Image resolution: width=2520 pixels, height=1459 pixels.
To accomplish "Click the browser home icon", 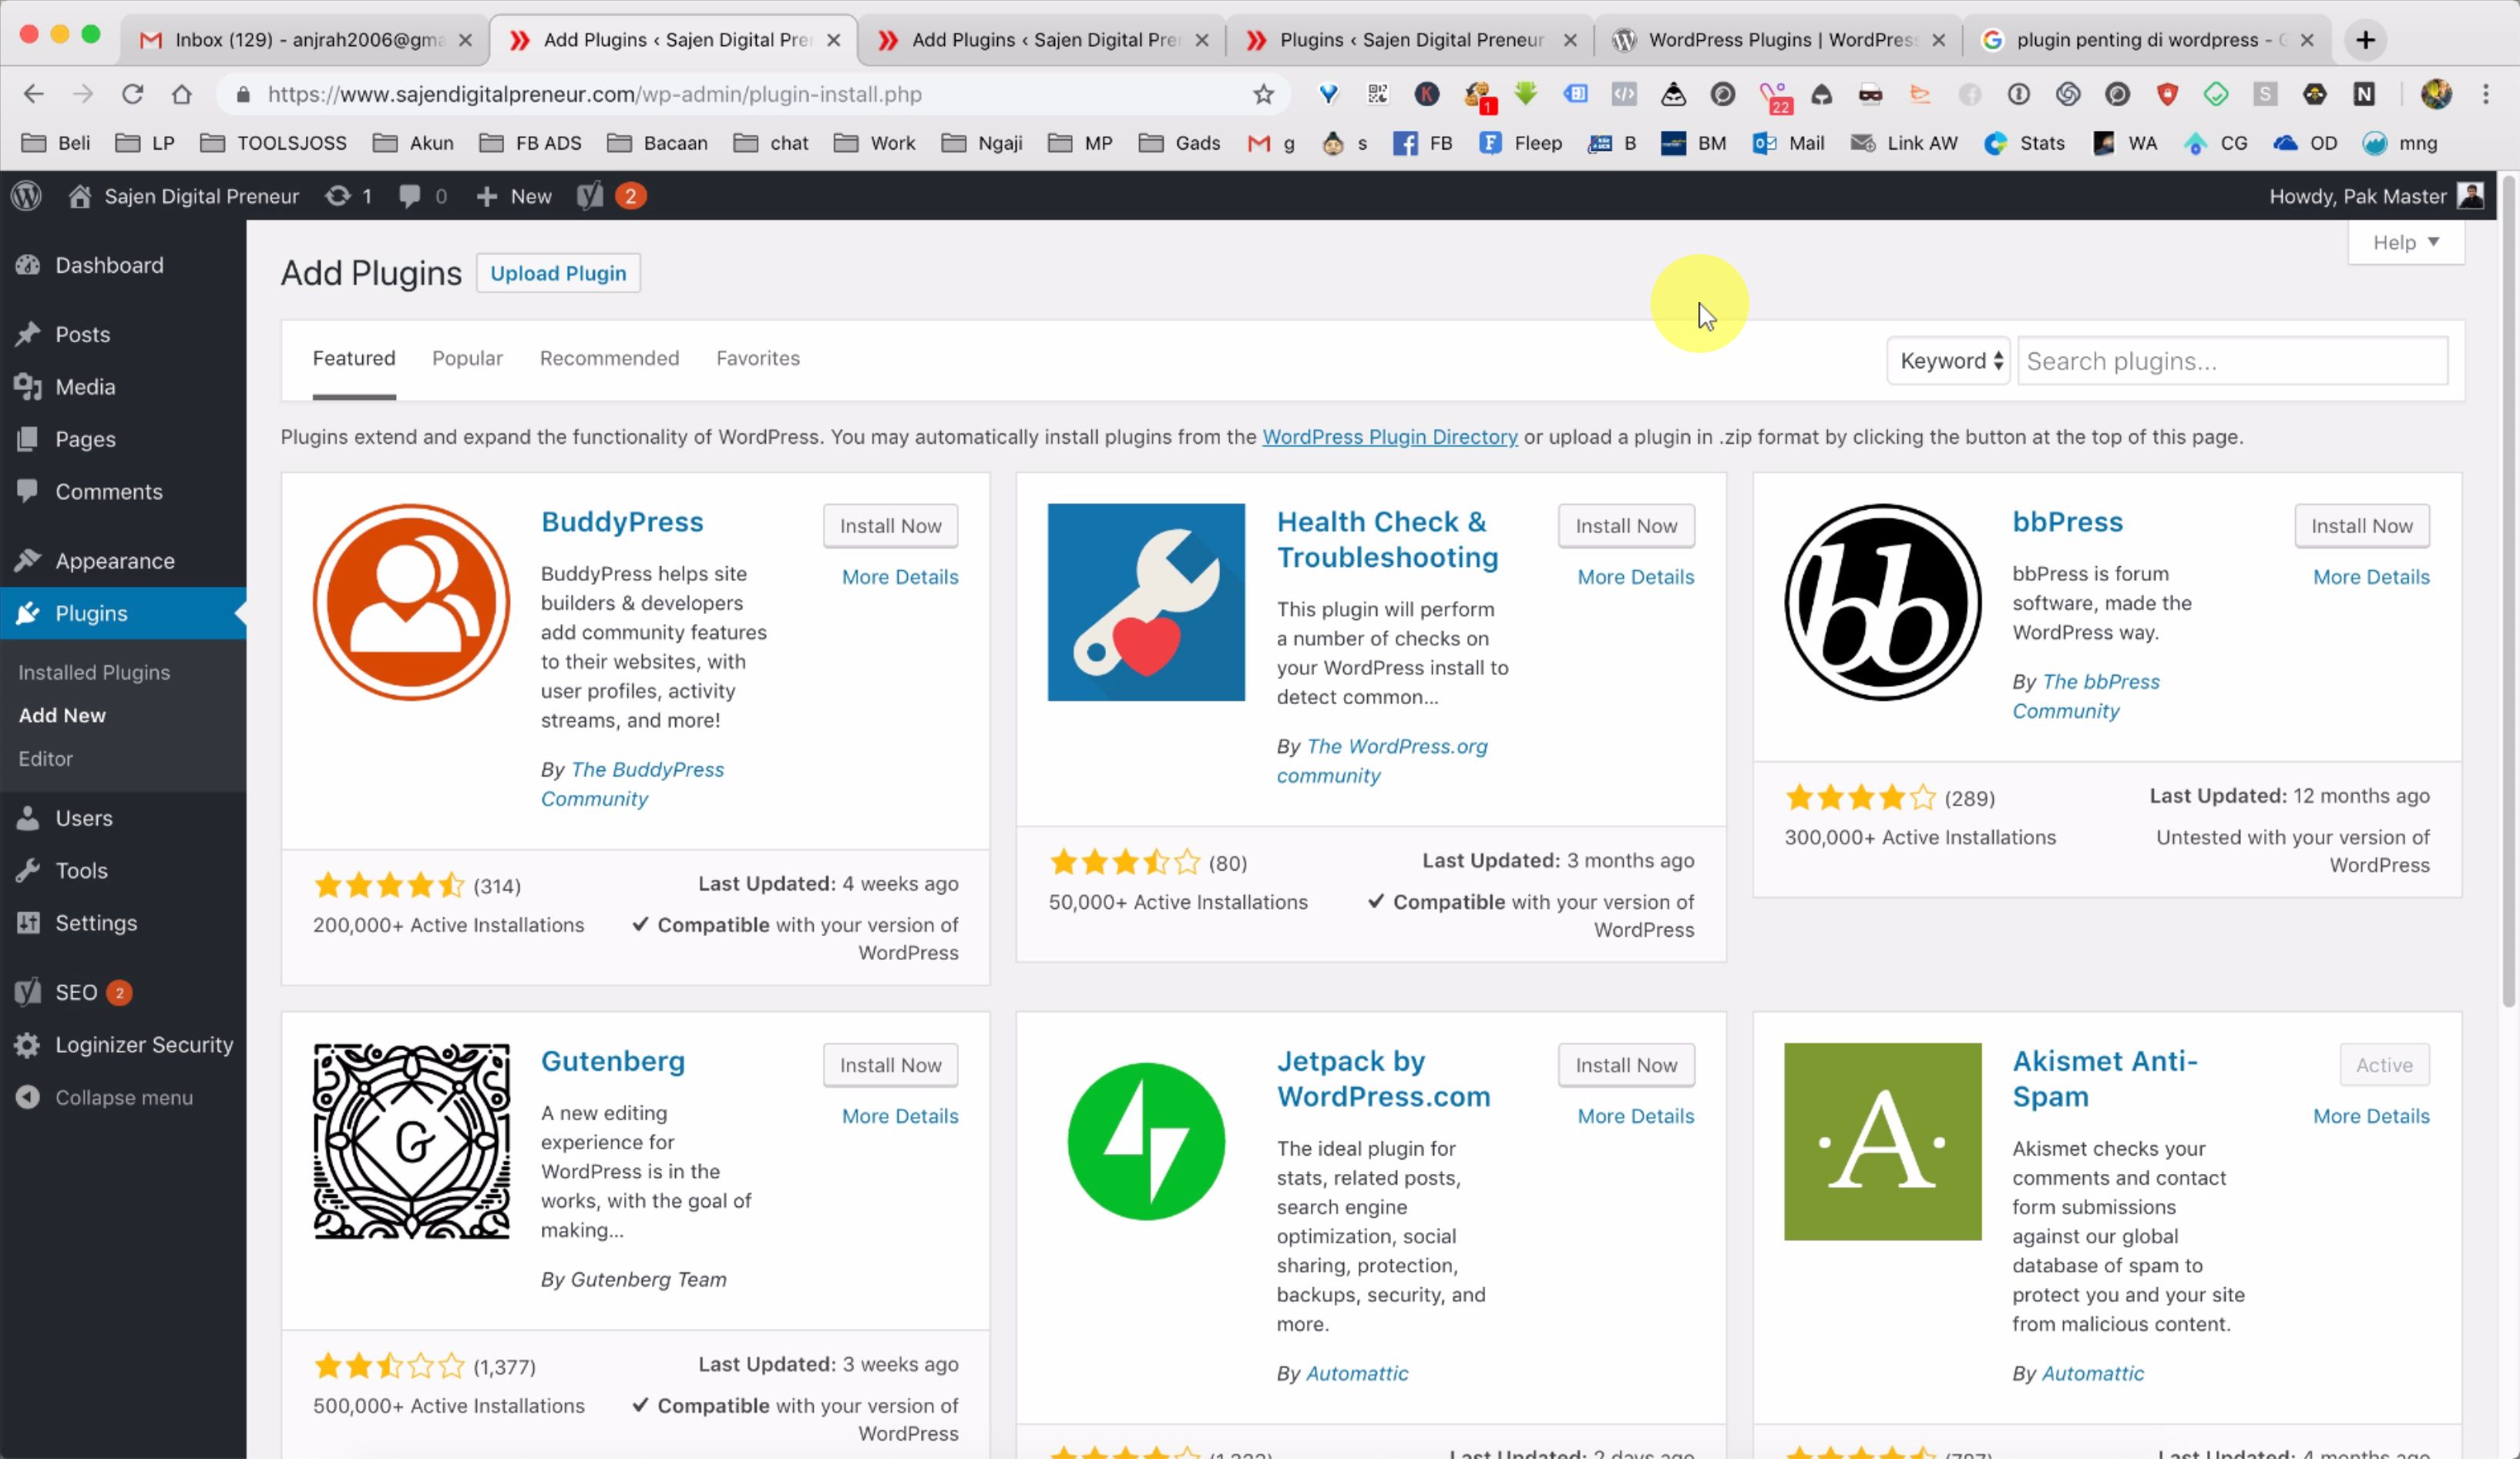I will pos(181,94).
